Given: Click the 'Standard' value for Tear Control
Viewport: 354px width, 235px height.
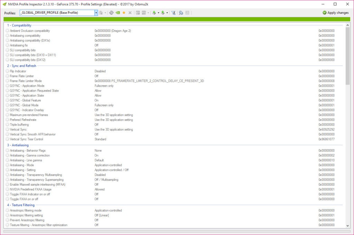Looking at the screenshot, I should pos(101,139).
